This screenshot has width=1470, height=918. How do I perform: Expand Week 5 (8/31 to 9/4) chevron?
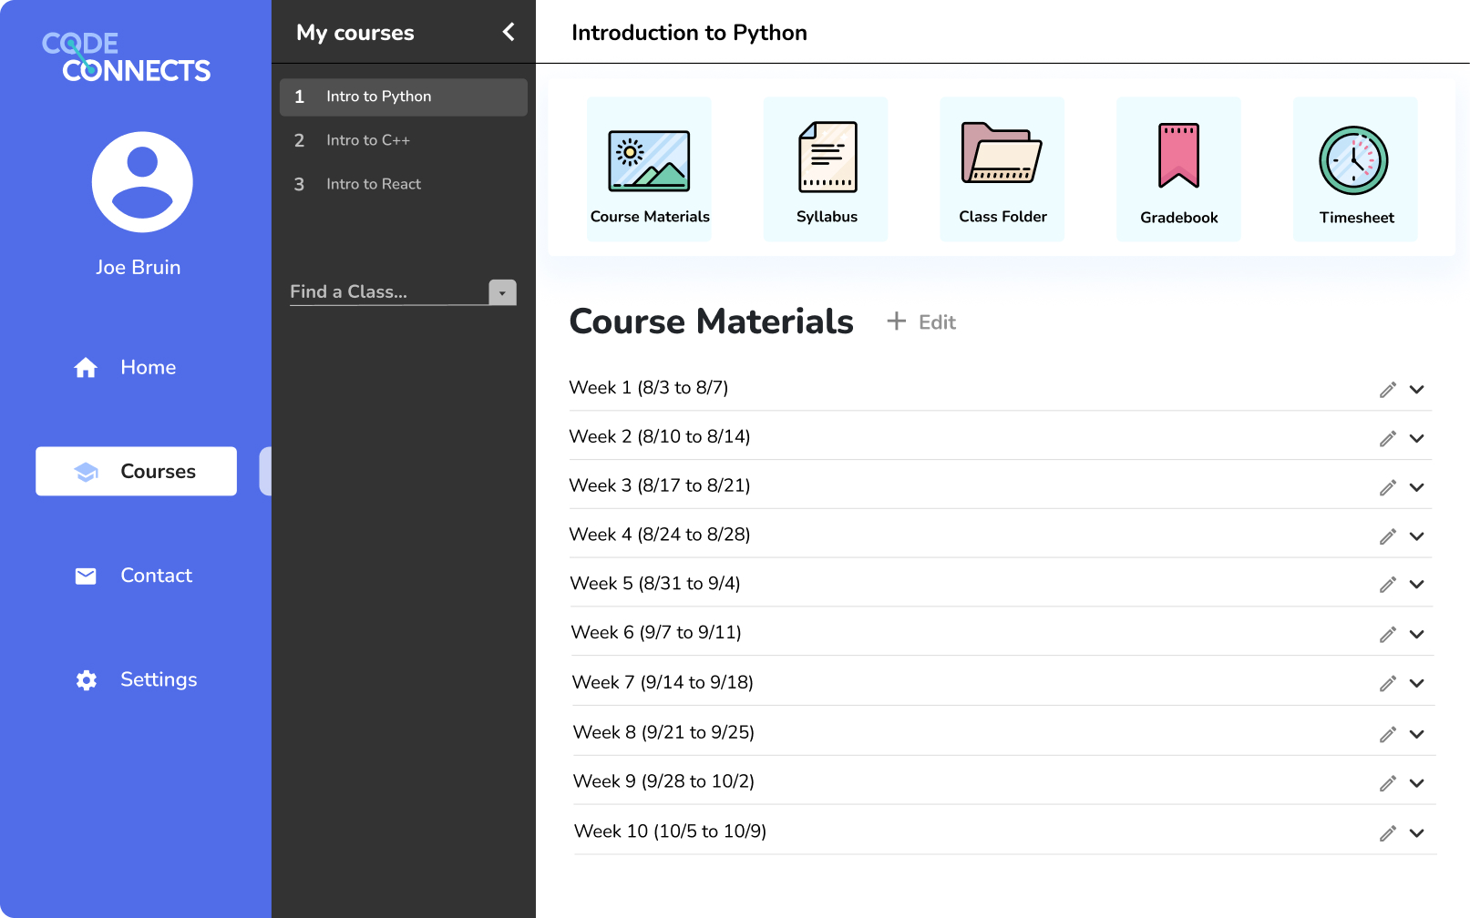(1417, 585)
